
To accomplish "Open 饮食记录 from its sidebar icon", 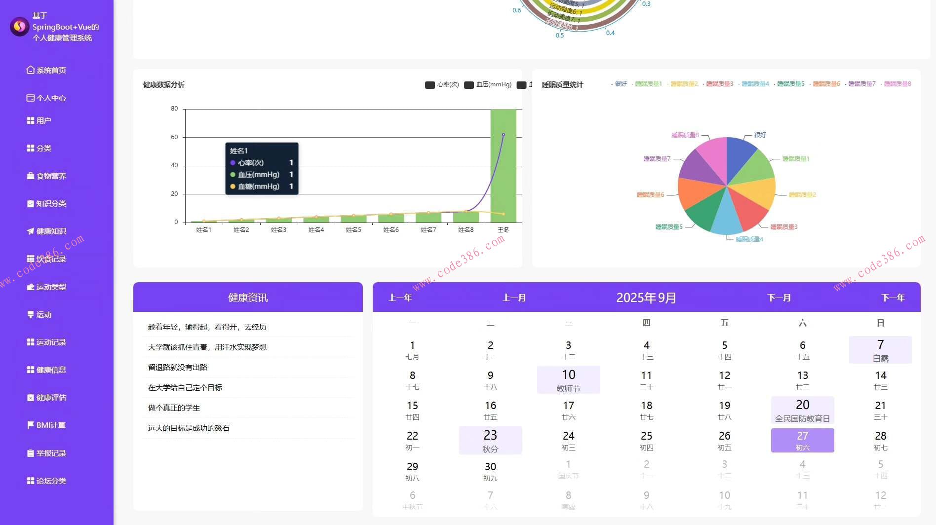I will [x=31, y=259].
